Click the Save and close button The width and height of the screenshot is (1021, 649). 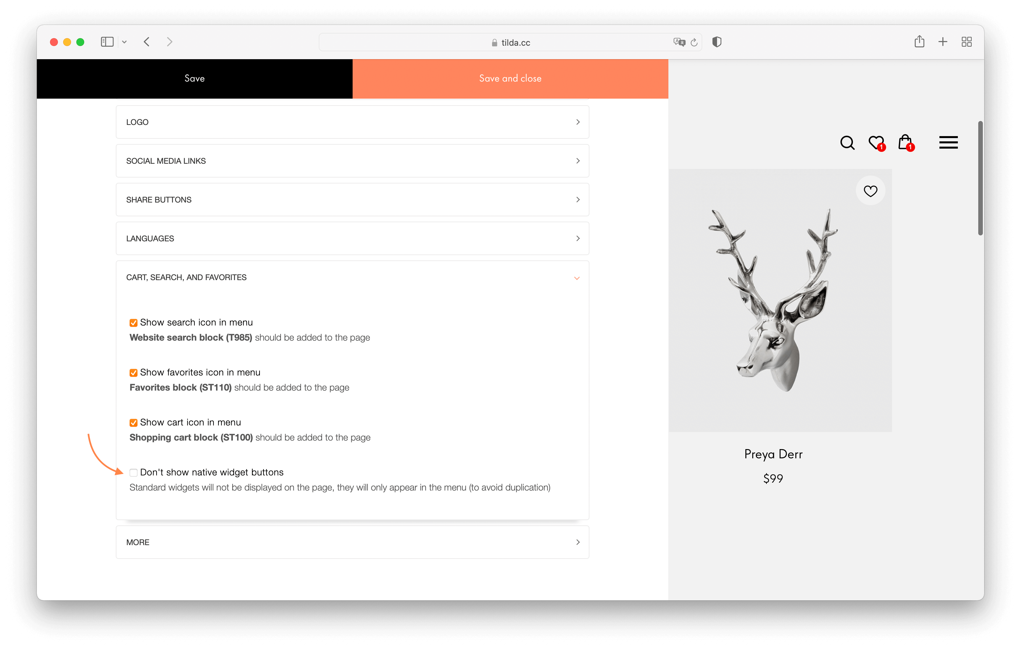[510, 79]
